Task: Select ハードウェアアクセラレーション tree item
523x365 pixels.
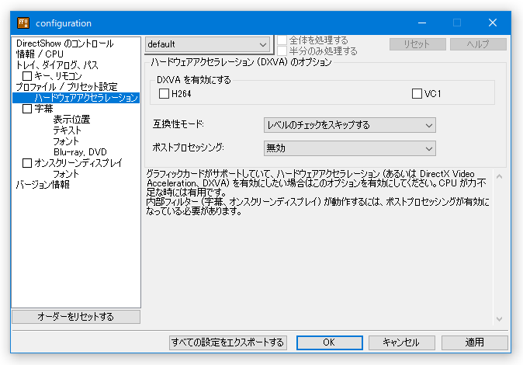Action: pos(86,98)
